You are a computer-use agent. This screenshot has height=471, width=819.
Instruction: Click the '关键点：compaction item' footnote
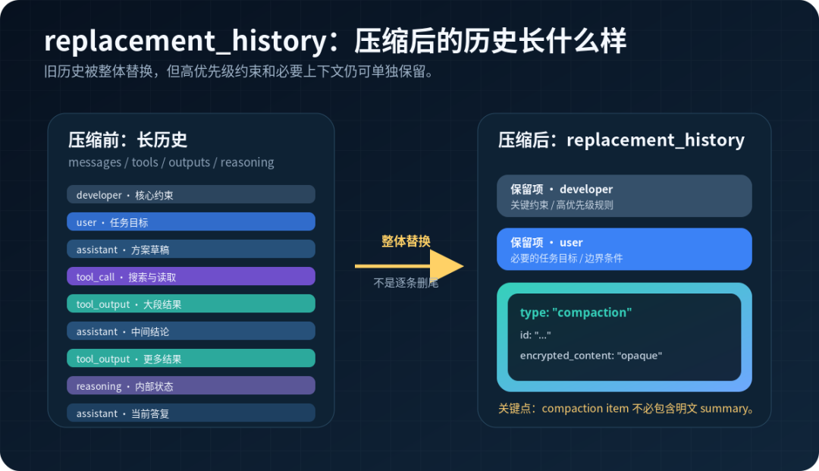[x=626, y=408]
